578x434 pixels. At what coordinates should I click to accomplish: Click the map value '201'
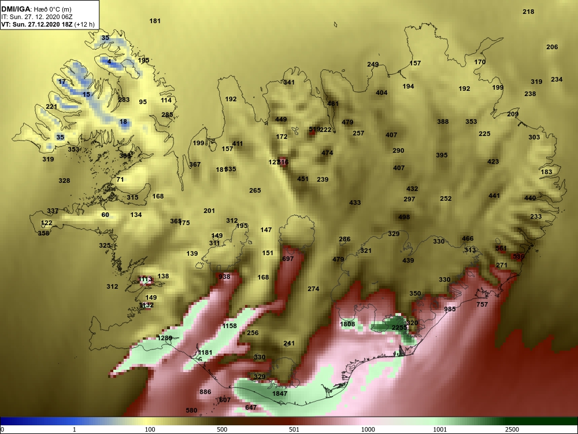coord(209,211)
